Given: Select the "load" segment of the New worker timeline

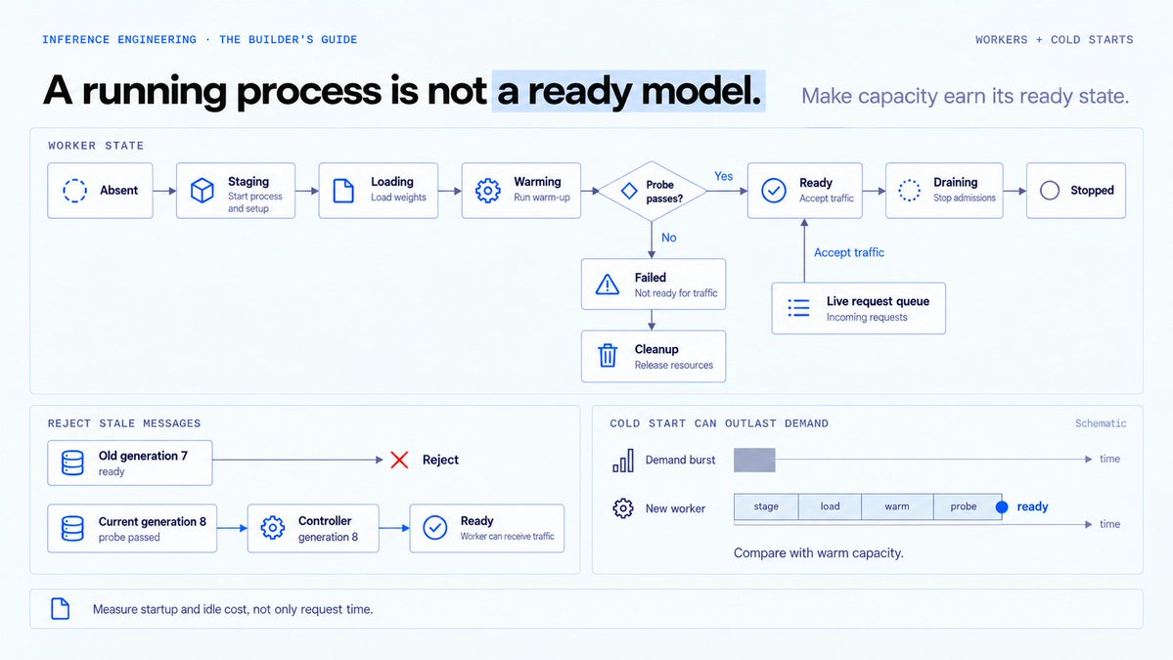Looking at the screenshot, I should pyautogui.click(x=831, y=506).
